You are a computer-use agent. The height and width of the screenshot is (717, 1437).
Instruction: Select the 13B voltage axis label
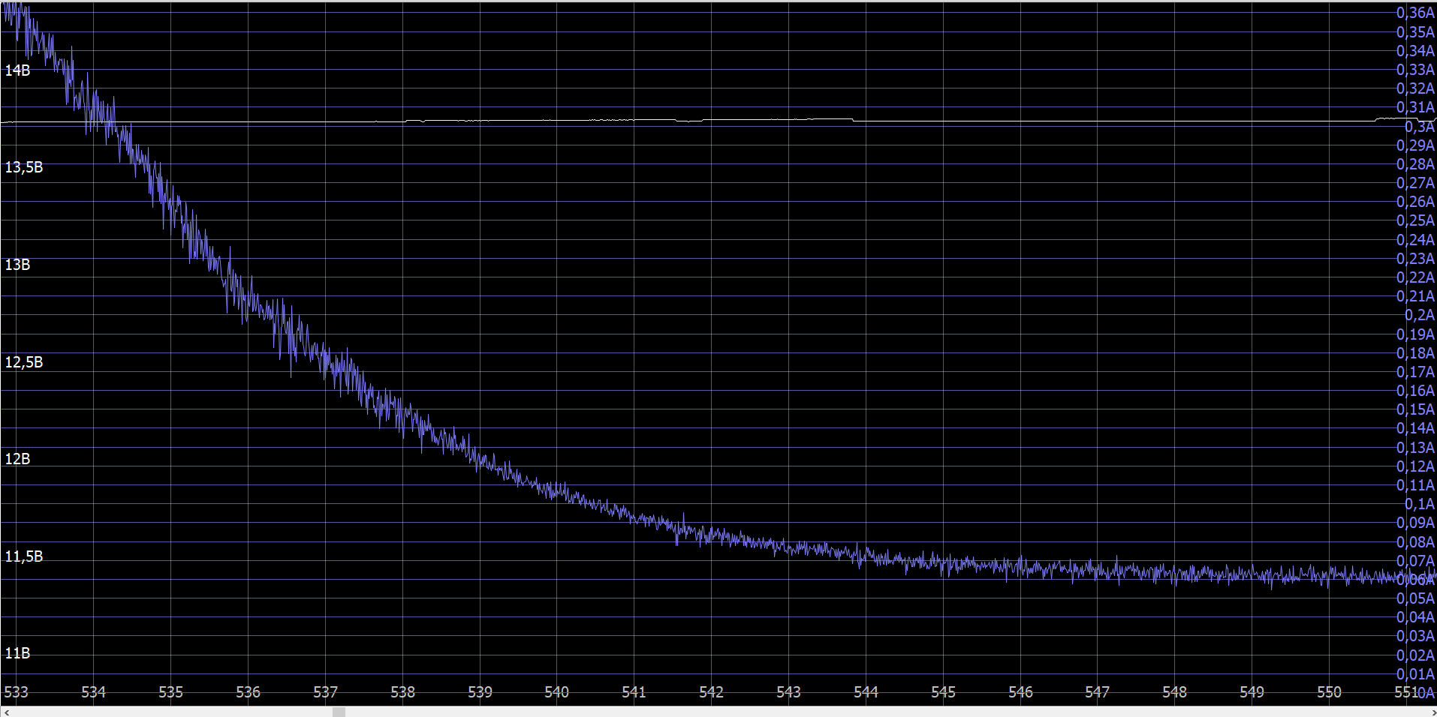pos(17,265)
